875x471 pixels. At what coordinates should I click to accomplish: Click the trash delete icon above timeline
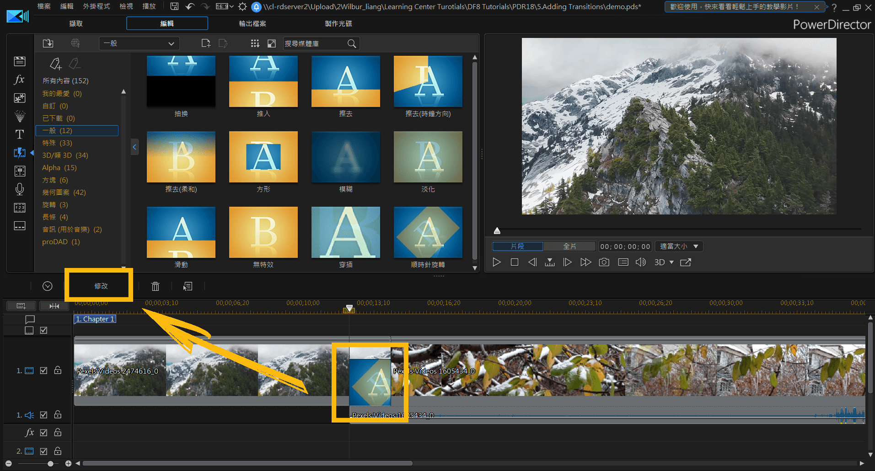point(156,286)
